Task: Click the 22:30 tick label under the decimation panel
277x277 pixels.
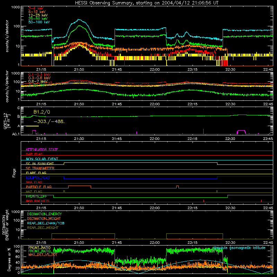Action: click(230, 243)
